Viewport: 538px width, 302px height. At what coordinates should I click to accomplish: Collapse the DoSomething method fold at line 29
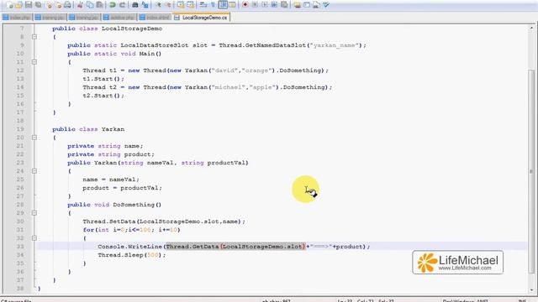click(34, 213)
